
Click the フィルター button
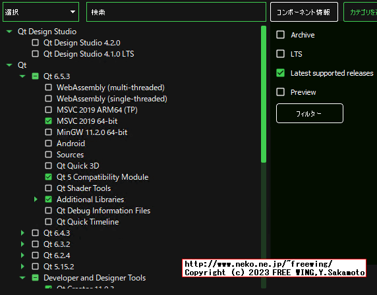tap(310, 113)
